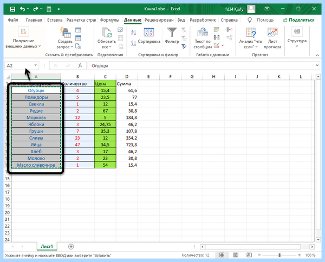Toggle the Фильтр funnel
Screen dimensions: 325x262
(x=172, y=36)
